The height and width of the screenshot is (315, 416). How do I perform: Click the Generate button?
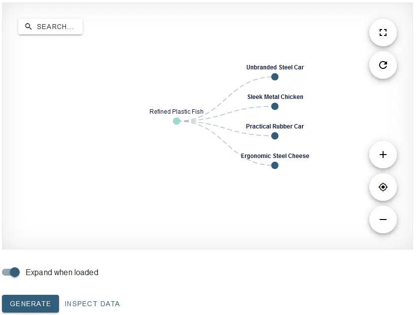tap(30, 304)
